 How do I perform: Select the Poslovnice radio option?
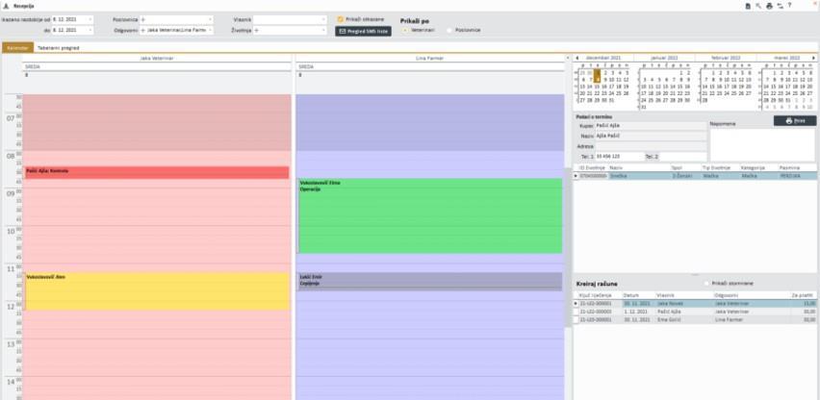(x=449, y=30)
